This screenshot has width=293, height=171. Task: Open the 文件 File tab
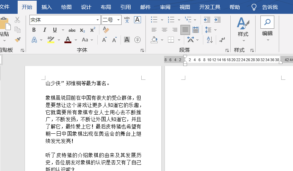5,7
